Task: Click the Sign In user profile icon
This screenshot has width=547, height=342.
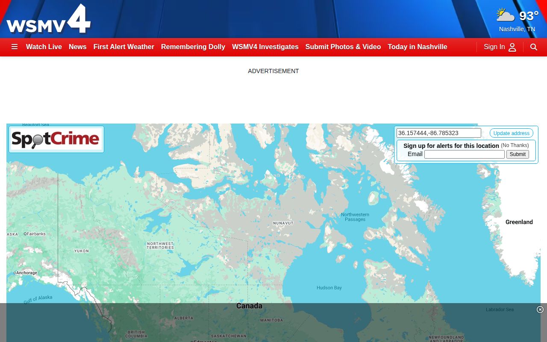Action: click(x=512, y=47)
